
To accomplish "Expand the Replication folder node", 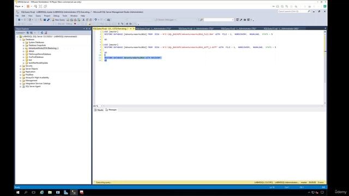I will pyautogui.click(x=21, y=72).
